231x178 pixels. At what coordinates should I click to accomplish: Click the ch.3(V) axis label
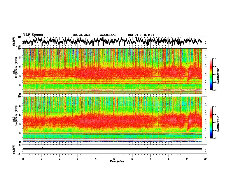(x=14, y=149)
